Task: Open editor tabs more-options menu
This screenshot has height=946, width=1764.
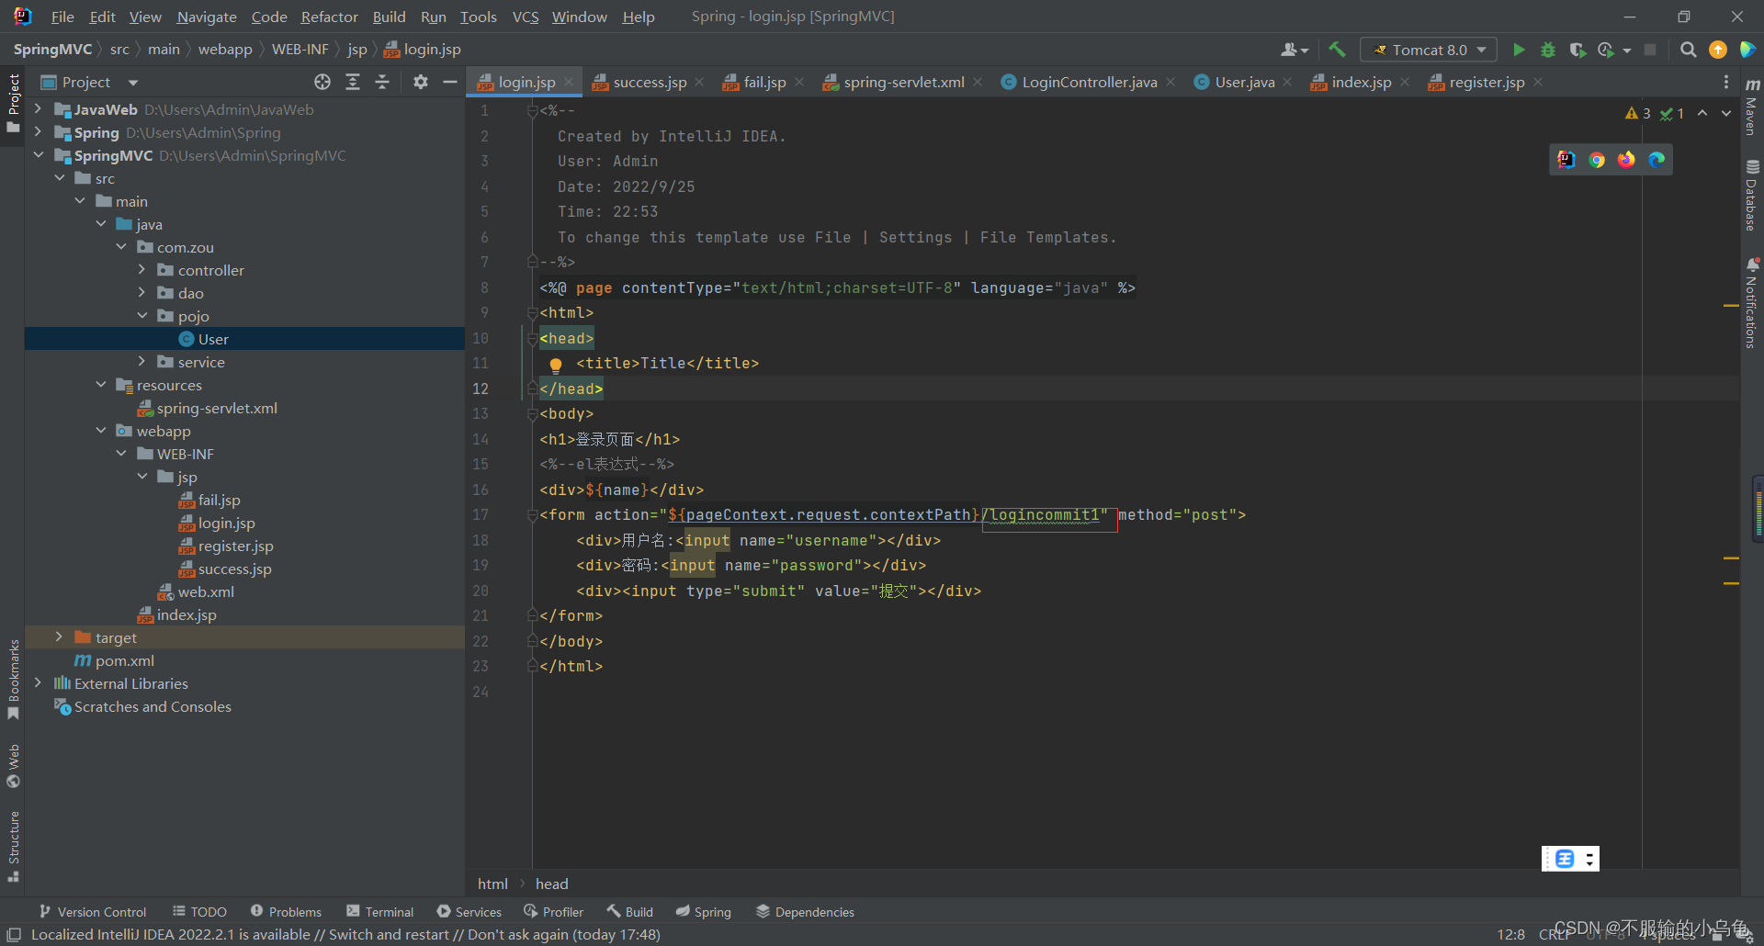Action: 1726,82
